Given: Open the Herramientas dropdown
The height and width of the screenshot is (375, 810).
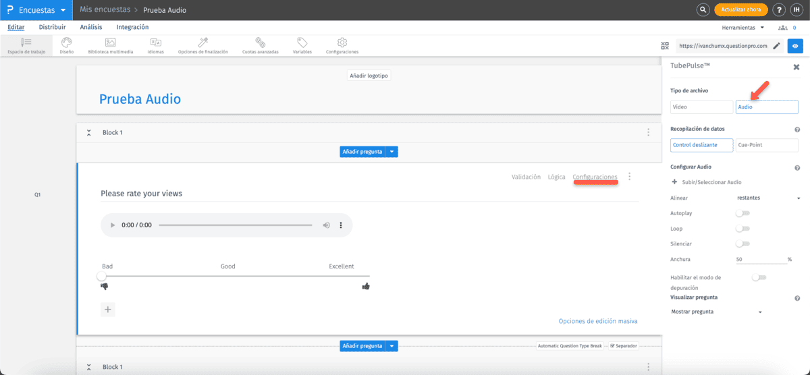Looking at the screenshot, I should point(743,28).
